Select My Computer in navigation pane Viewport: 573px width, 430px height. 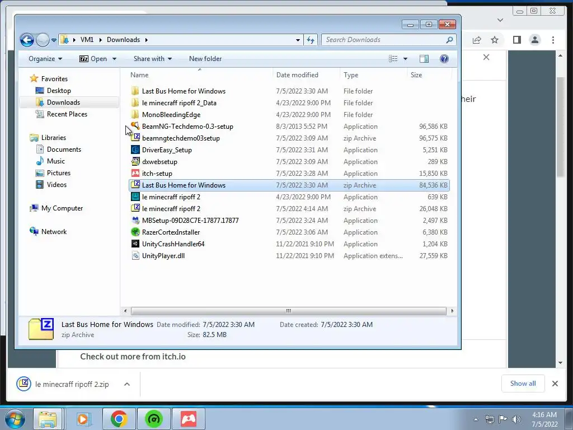pos(62,208)
